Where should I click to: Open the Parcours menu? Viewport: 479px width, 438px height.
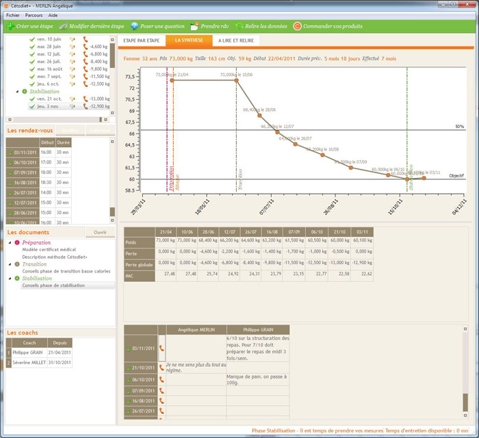click(34, 15)
